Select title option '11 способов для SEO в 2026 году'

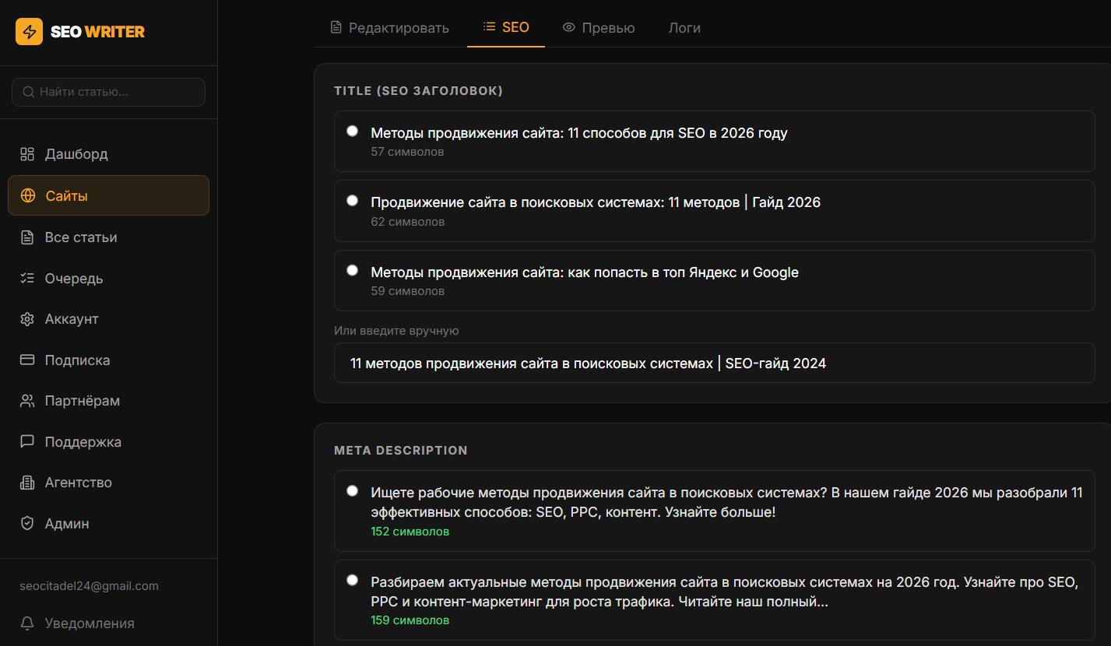coord(353,132)
